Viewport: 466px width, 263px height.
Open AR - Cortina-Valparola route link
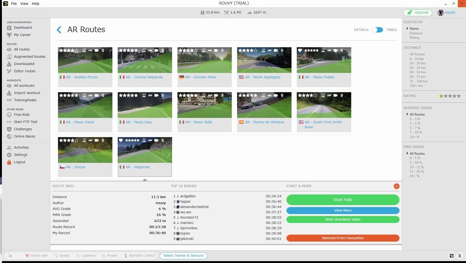point(144,77)
